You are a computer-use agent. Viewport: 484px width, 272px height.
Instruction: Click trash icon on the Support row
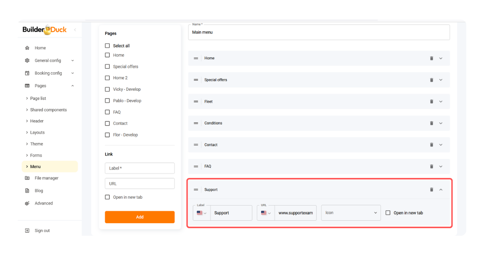click(431, 190)
